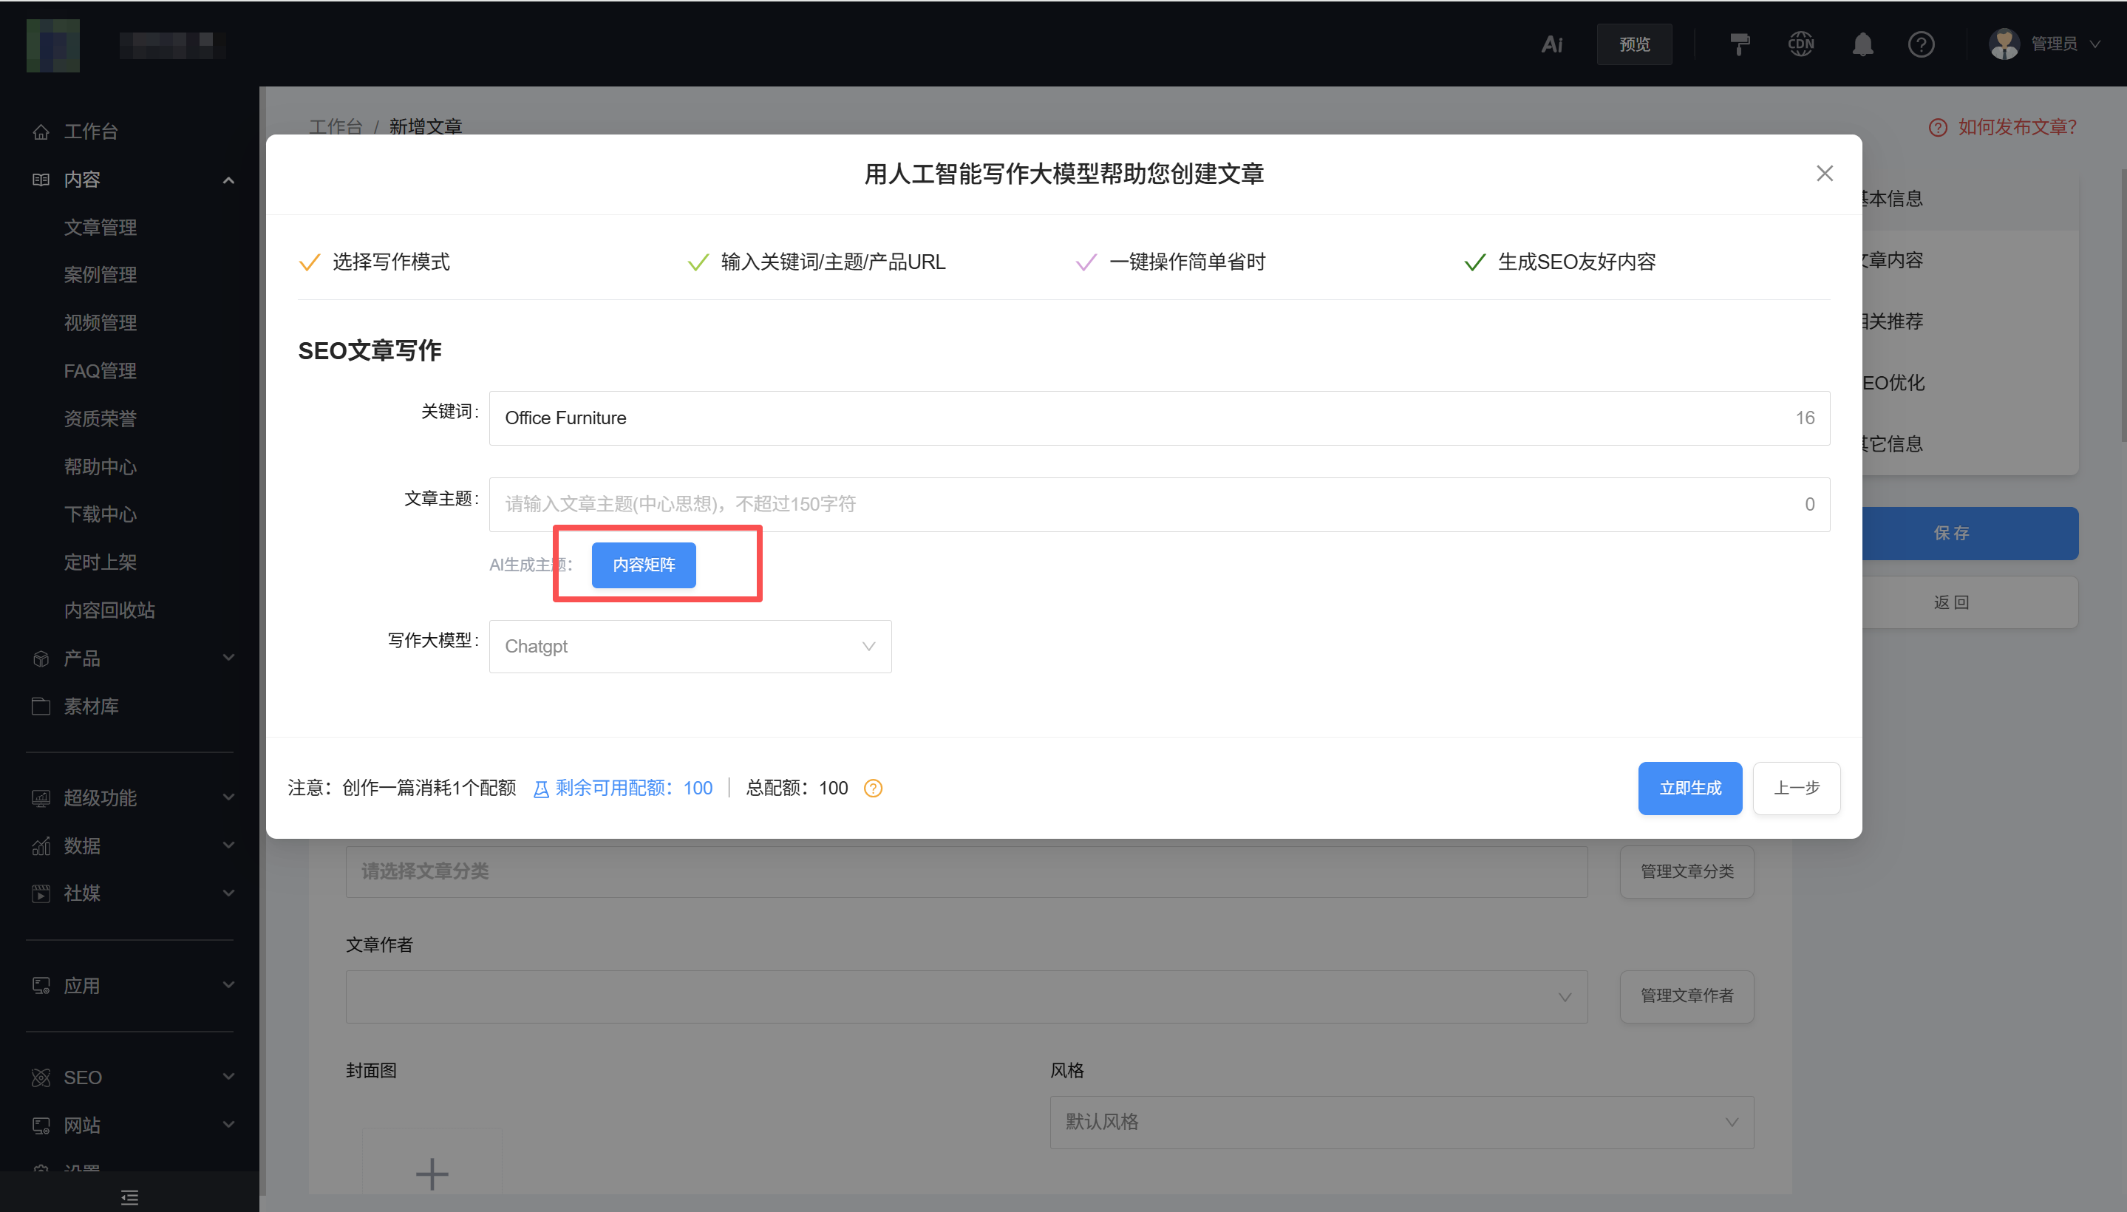Click the CDN globe icon
The width and height of the screenshot is (2127, 1212).
pyautogui.click(x=1800, y=44)
